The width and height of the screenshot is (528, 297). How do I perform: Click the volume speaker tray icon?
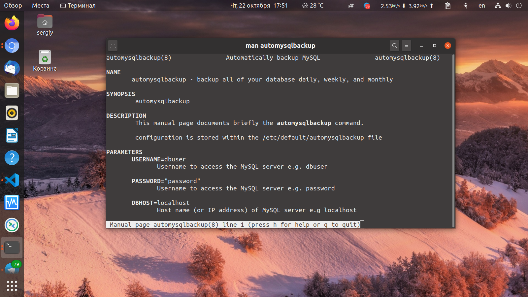[x=508, y=6]
